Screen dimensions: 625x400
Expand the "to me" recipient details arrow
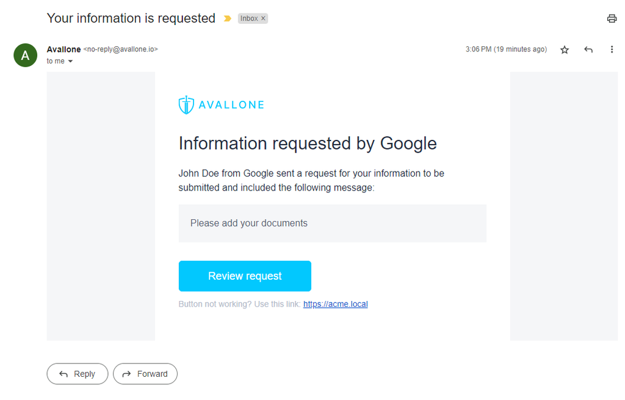pyautogui.click(x=71, y=61)
